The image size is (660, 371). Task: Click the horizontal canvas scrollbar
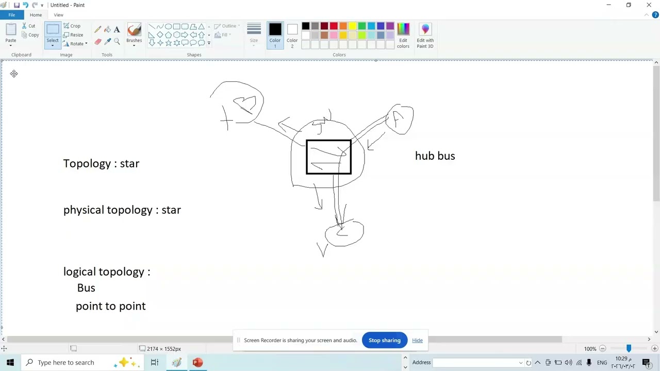(x=284, y=339)
